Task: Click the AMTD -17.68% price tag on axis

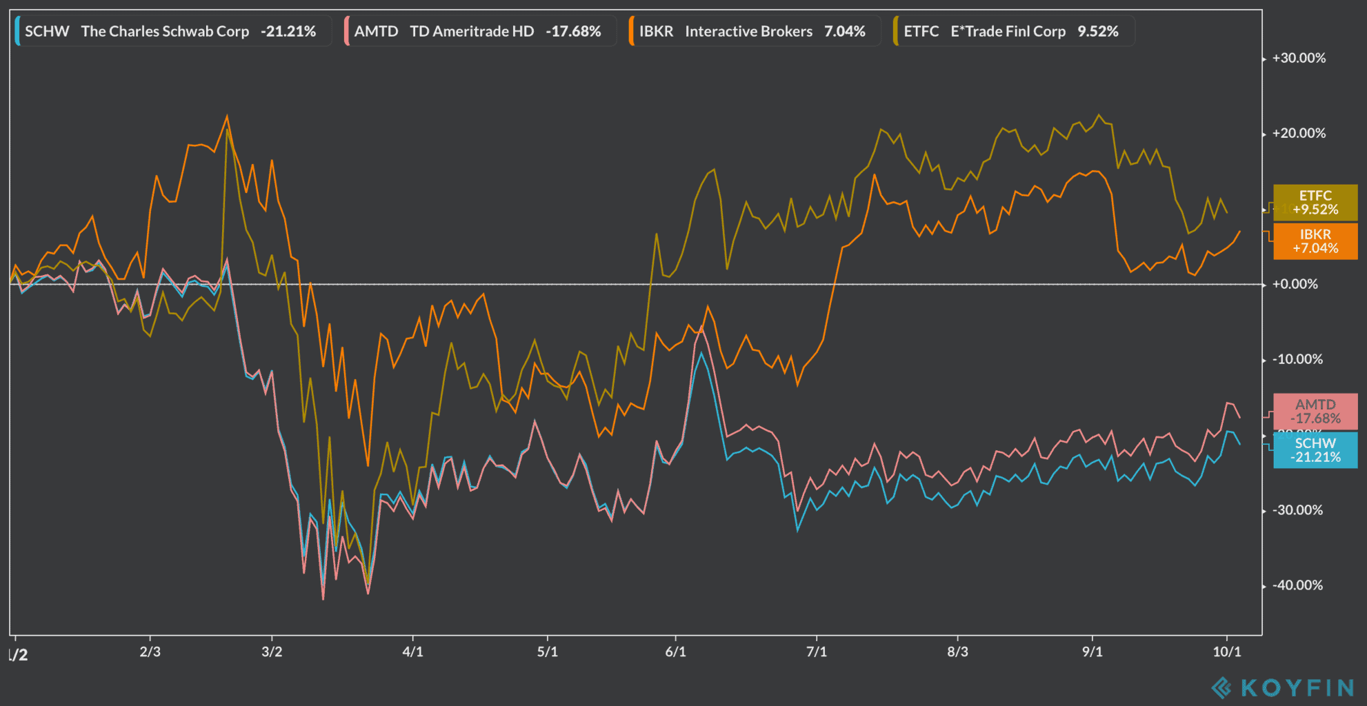Action: pos(1315,412)
